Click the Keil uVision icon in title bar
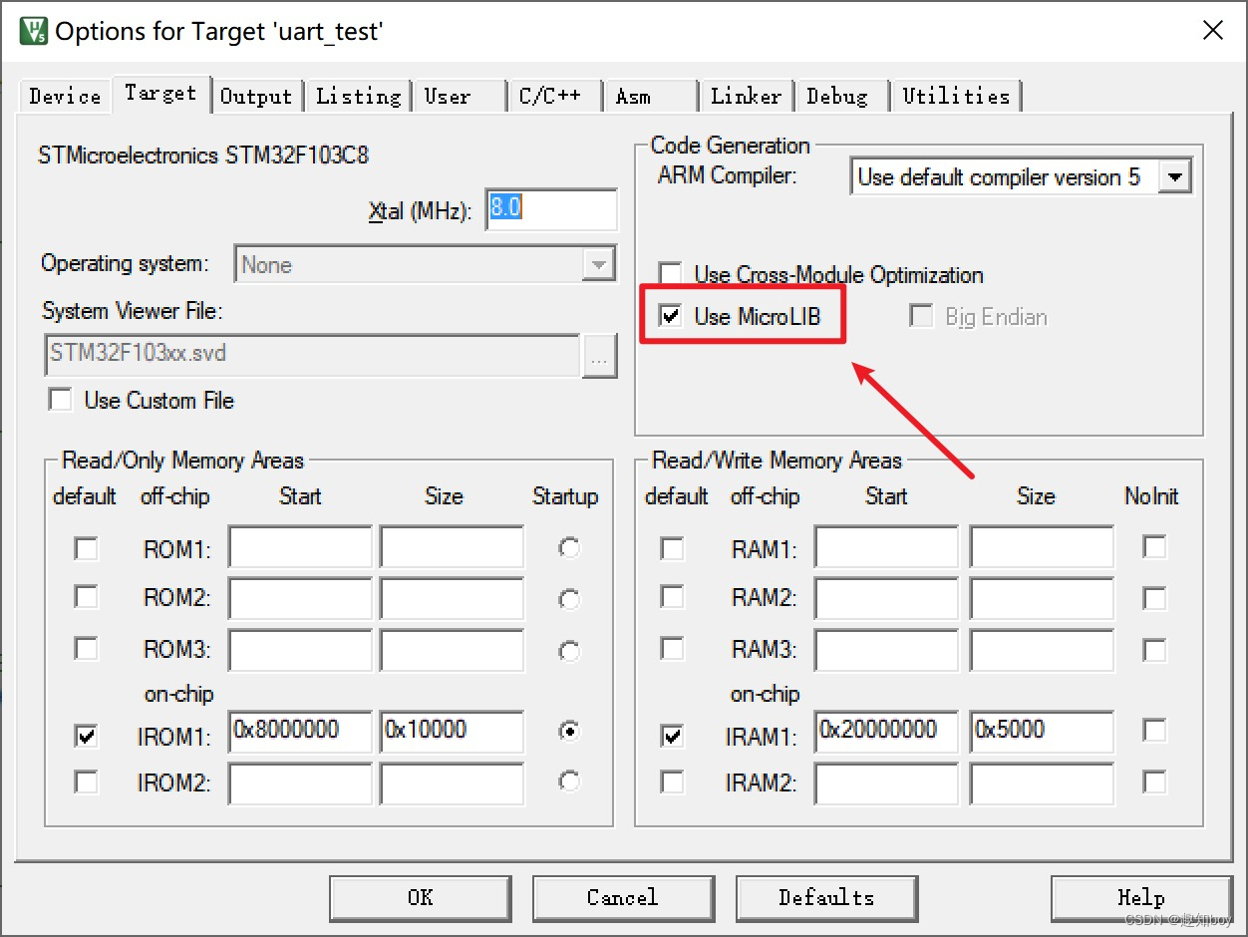The width and height of the screenshot is (1248, 937). pos(34,30)
